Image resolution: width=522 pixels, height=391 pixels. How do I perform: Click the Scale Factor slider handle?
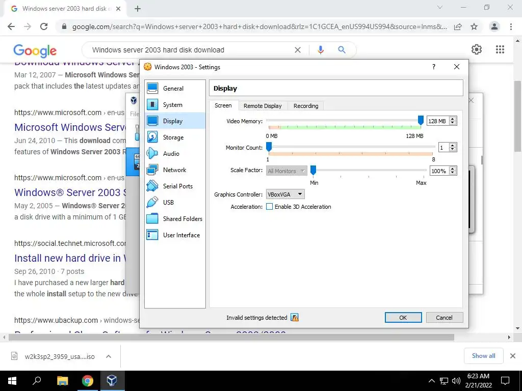tap(314, 170)
